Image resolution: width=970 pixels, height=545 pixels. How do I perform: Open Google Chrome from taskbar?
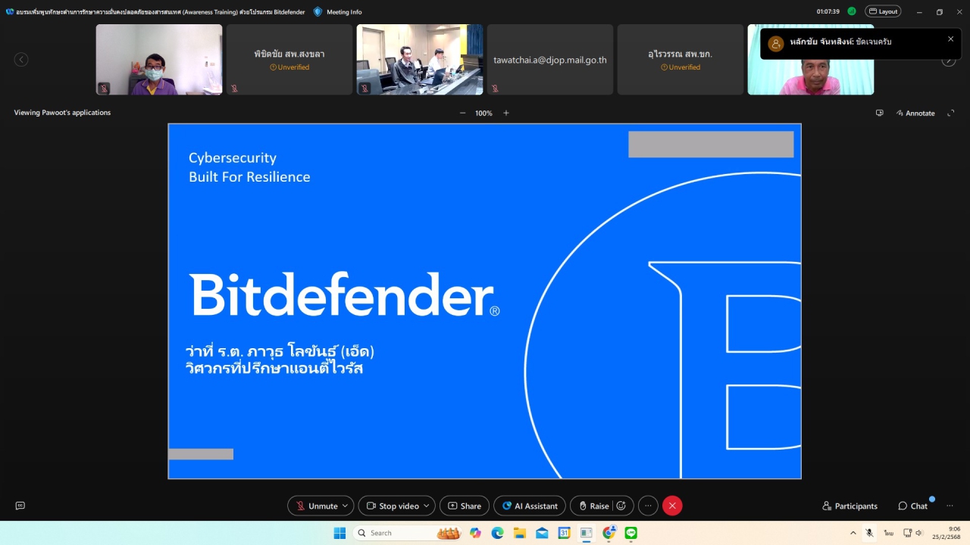(x=609, y=533)
